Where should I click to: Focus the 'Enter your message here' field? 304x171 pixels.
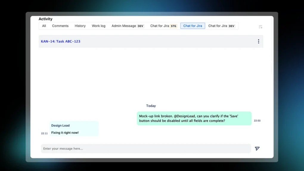click(x=146, y=149)
